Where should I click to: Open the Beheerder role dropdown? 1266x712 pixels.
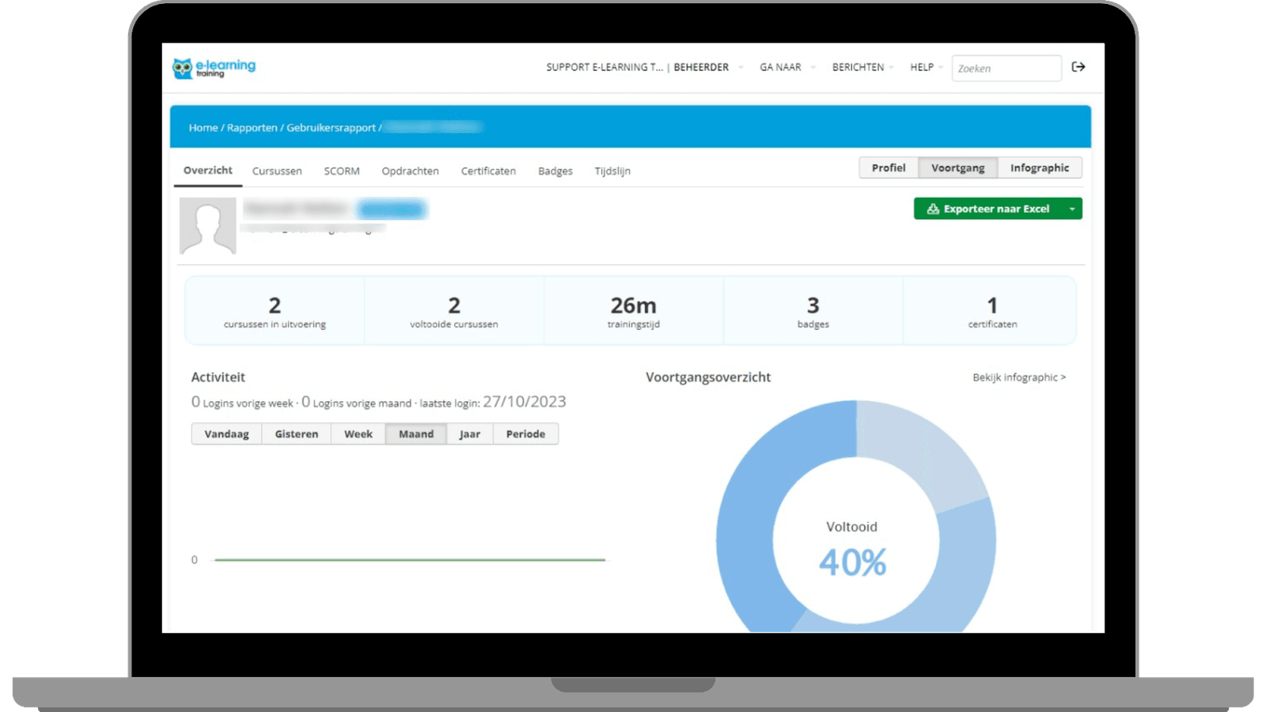point(707,67)
